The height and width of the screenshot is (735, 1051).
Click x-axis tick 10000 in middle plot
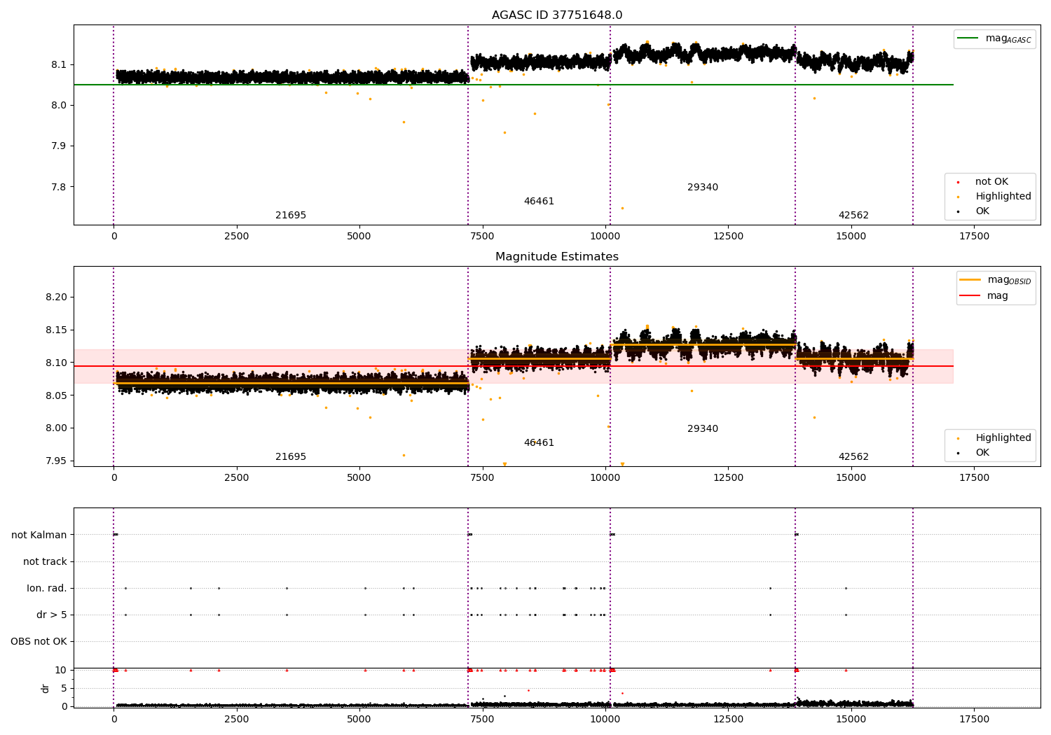[x=605, y=478]
